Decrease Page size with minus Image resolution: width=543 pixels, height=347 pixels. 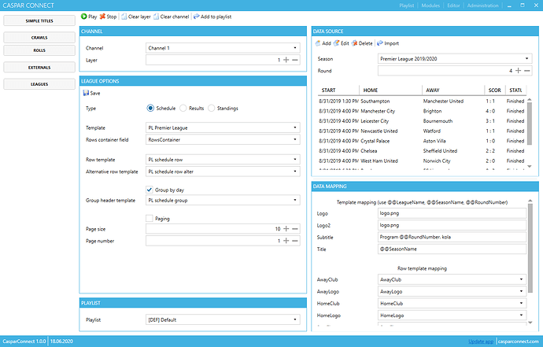pyautogui.click(x=295, y=229)
